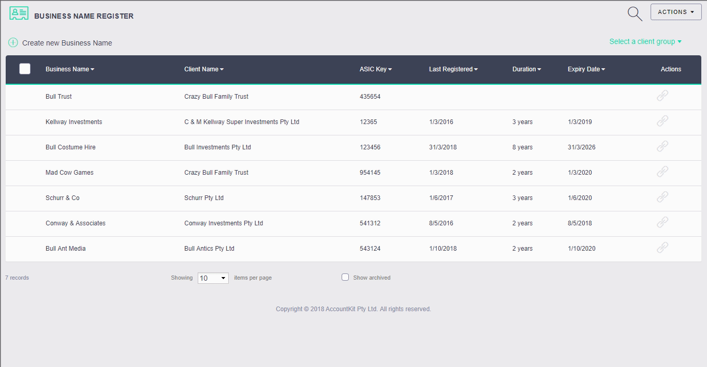Sort by Business Name column header
The image size is (707, 367).
(x=70, y=69)
